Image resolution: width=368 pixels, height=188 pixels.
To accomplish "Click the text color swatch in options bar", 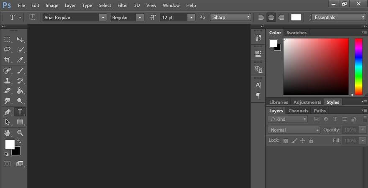I will click(x=296, y=18).
